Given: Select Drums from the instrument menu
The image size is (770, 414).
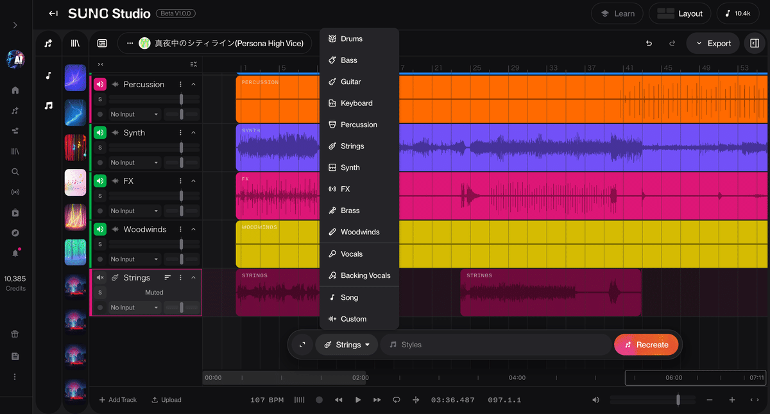Looking at the screenshot, I should click(351, 39).
